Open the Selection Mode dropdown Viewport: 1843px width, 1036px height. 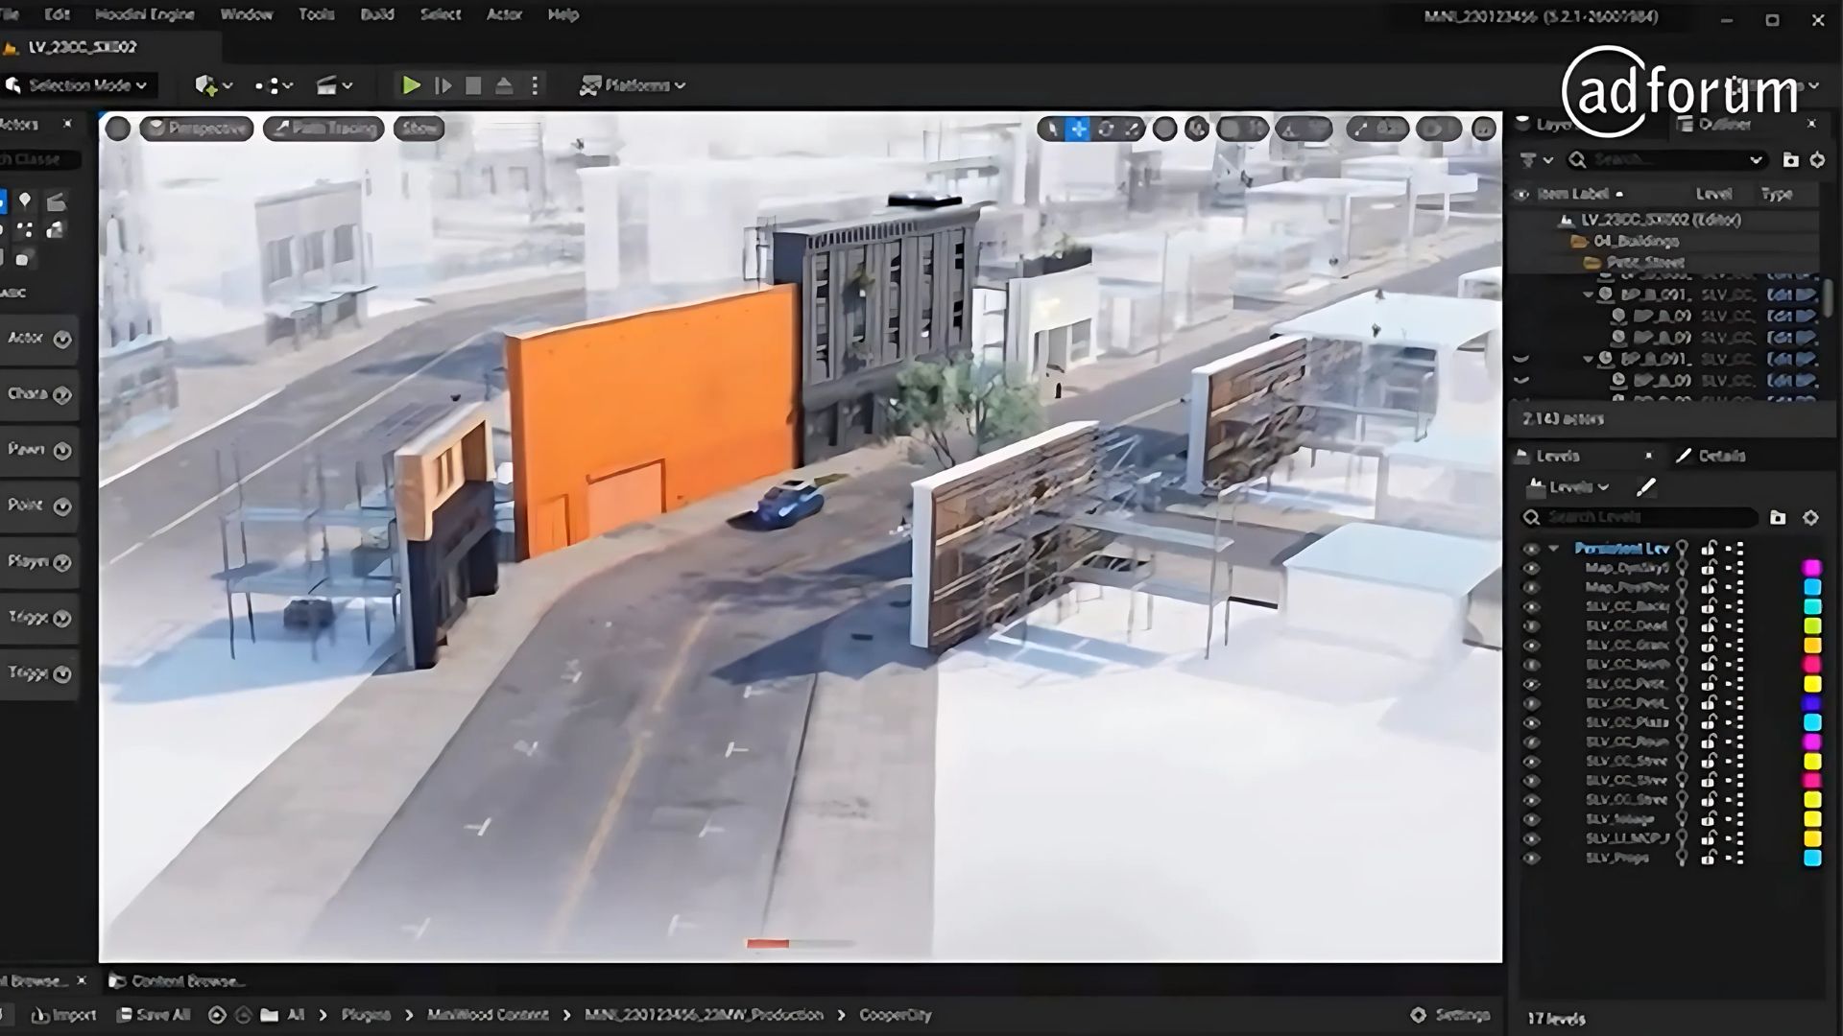79,85
